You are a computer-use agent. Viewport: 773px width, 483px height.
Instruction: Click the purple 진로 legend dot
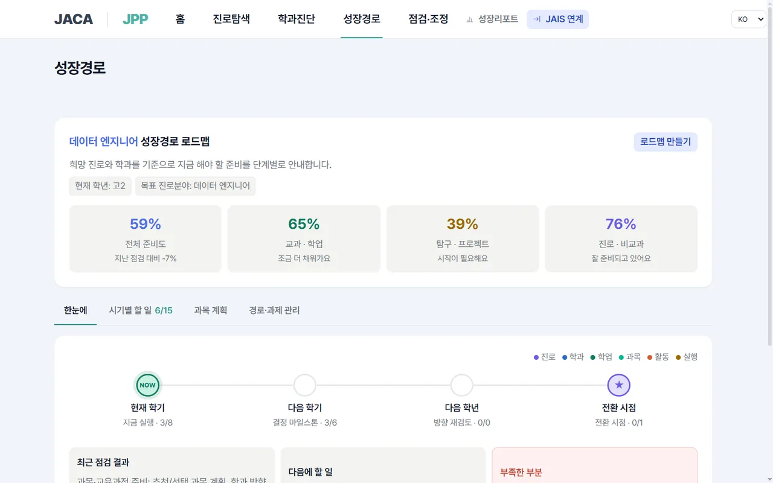coord(536,357)
